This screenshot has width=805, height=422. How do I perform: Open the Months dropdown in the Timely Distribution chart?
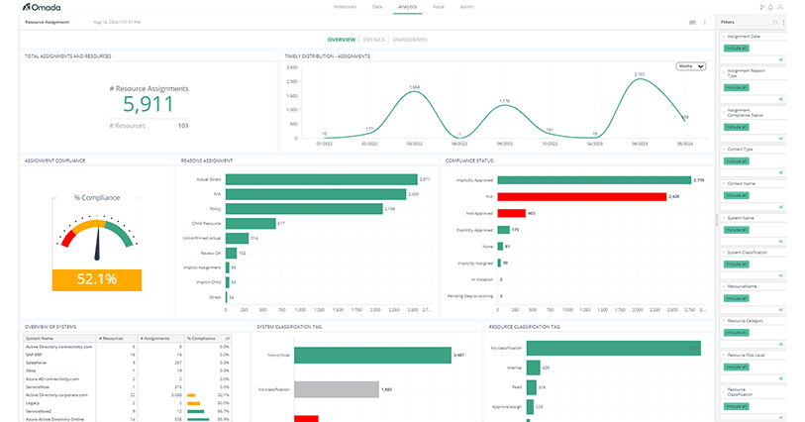691,66
